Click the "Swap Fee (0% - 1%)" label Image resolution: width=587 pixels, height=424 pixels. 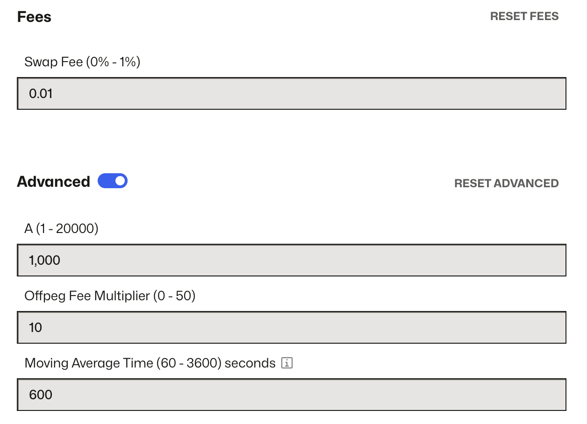tap(82, 62)
